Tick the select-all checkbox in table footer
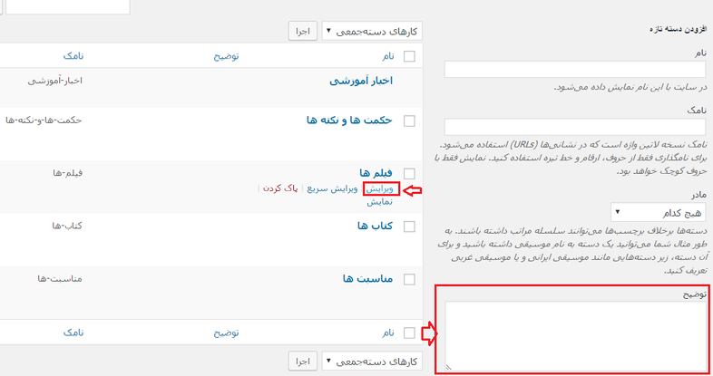Image resolution: width=713 pixels, height=376 pixels. (x=409, y=333)
